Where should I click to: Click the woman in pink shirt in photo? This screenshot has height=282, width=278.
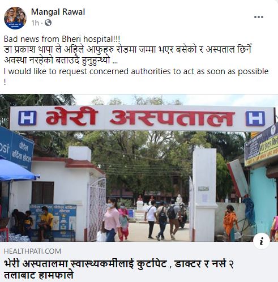click(x=110, y=219)
